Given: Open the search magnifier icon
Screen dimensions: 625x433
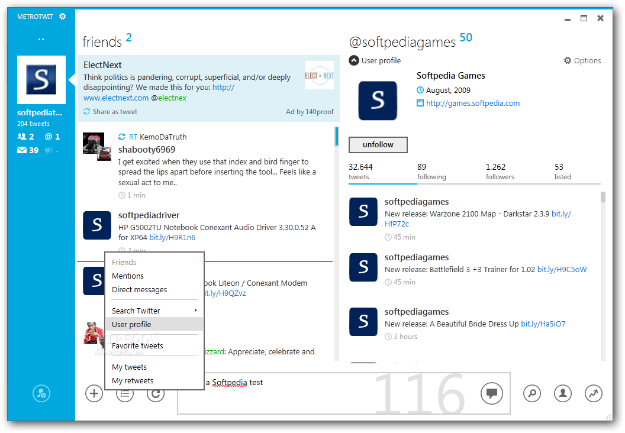Looking at the screenshot, I should coord(532,393).
